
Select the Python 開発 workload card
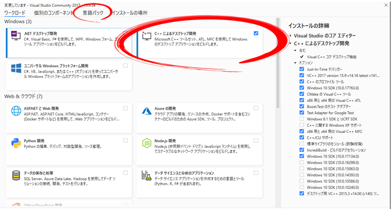(x=69, y=150)
